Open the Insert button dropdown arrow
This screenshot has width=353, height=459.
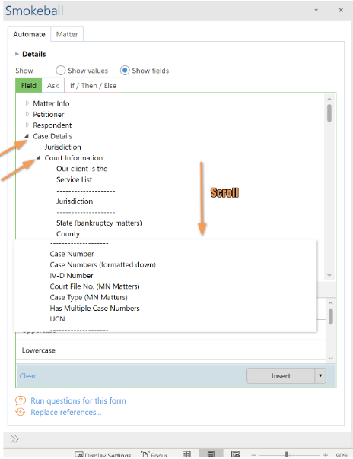point(320,375)
